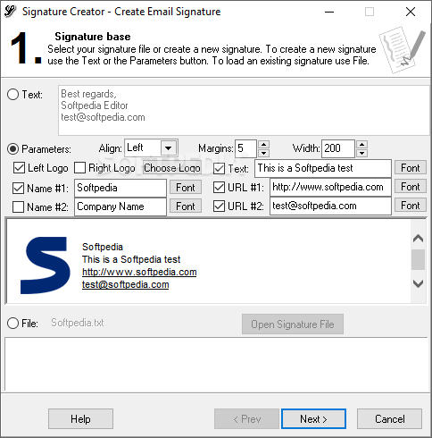
Task: Click the preview scroll up arrow
Action: click(418, 238)
